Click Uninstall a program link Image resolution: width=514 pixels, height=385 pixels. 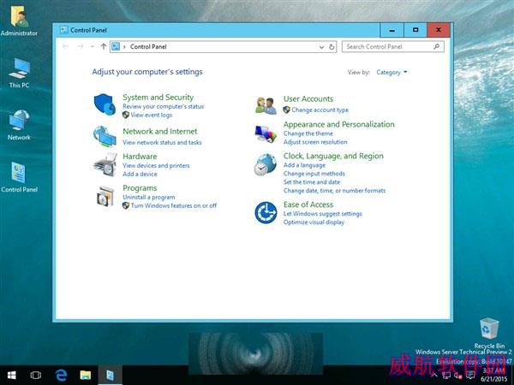click(149, 197)
